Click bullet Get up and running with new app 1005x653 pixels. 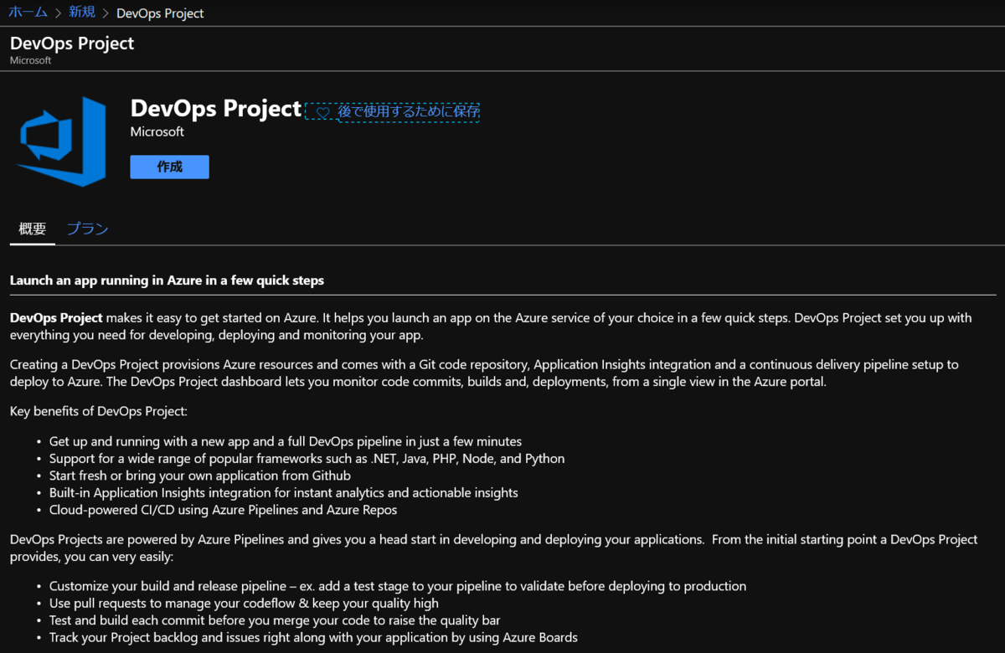click(286, 441)
